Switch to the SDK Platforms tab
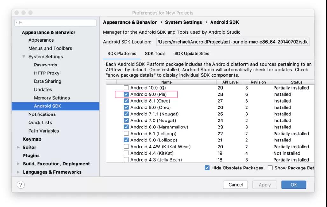Viewport: 327px width, 207px height. point(122,53)
